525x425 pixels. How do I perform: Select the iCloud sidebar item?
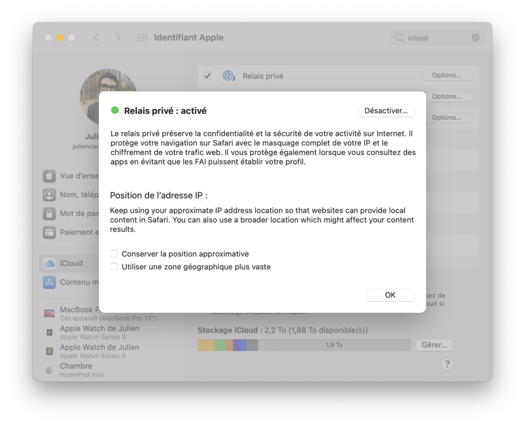click(69, 263)
